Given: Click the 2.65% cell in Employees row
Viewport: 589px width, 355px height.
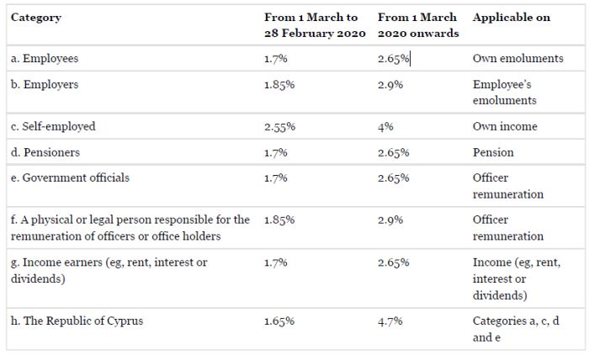Looking at the screenshot, I should (x=393, y=59).
